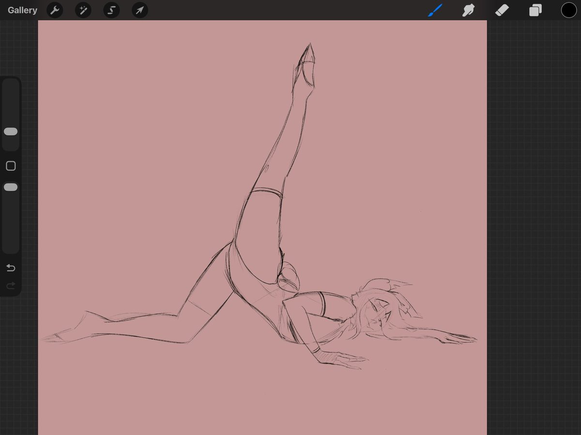Tap the Layers icon to show layer thumbnails
The height and width of the screenshot is (435, 581).
pyautogui.click(x=535, y=9)
